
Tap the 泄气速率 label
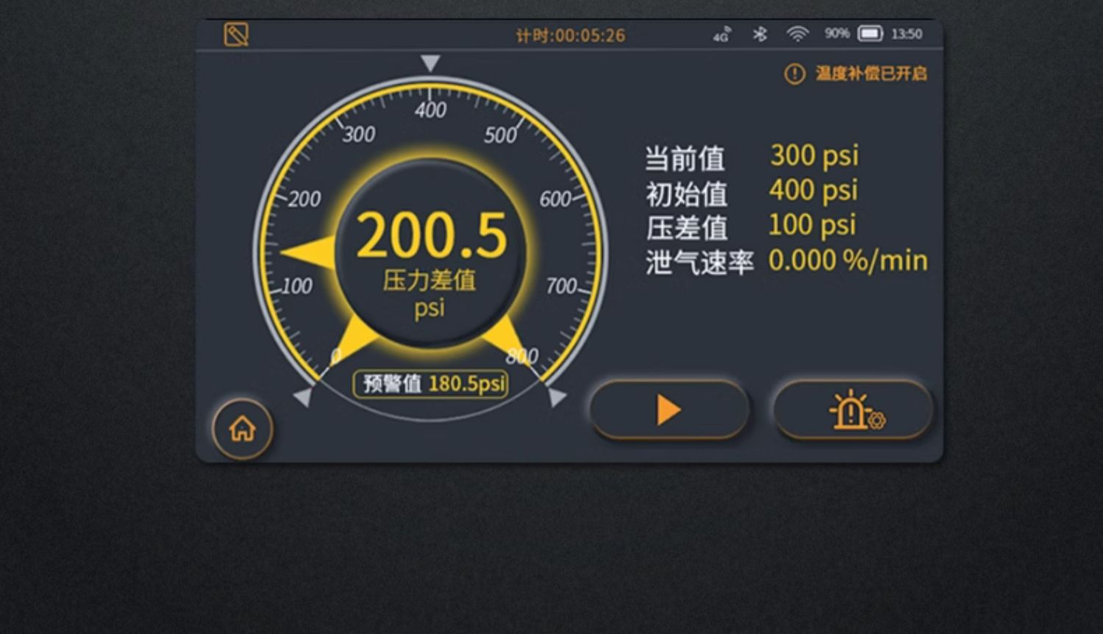click(x=700, y=263)
